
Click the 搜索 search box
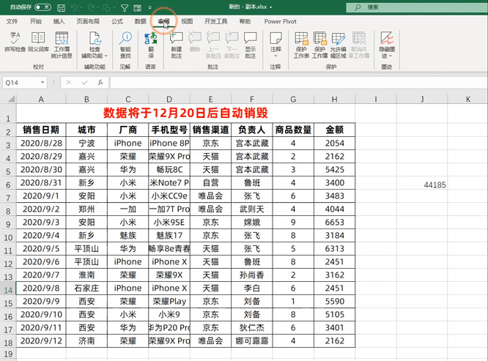pyautogui.click(x=417, y=7)
